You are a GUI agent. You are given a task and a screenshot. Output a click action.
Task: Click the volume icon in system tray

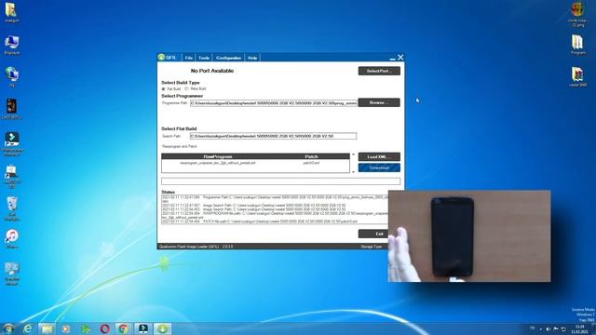[x=549, y=328]
